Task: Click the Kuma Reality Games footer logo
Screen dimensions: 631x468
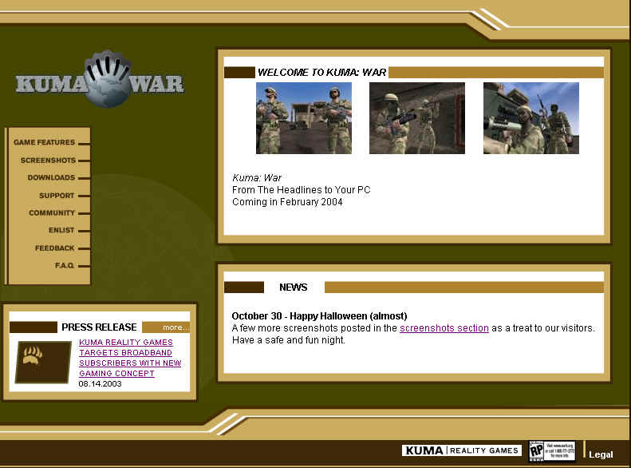Action: 461,450
